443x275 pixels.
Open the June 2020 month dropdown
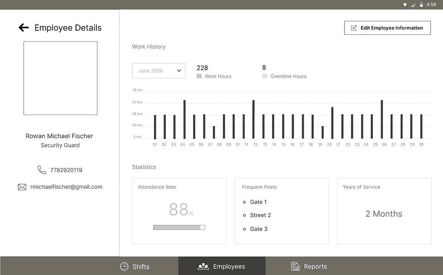(159, 70)
